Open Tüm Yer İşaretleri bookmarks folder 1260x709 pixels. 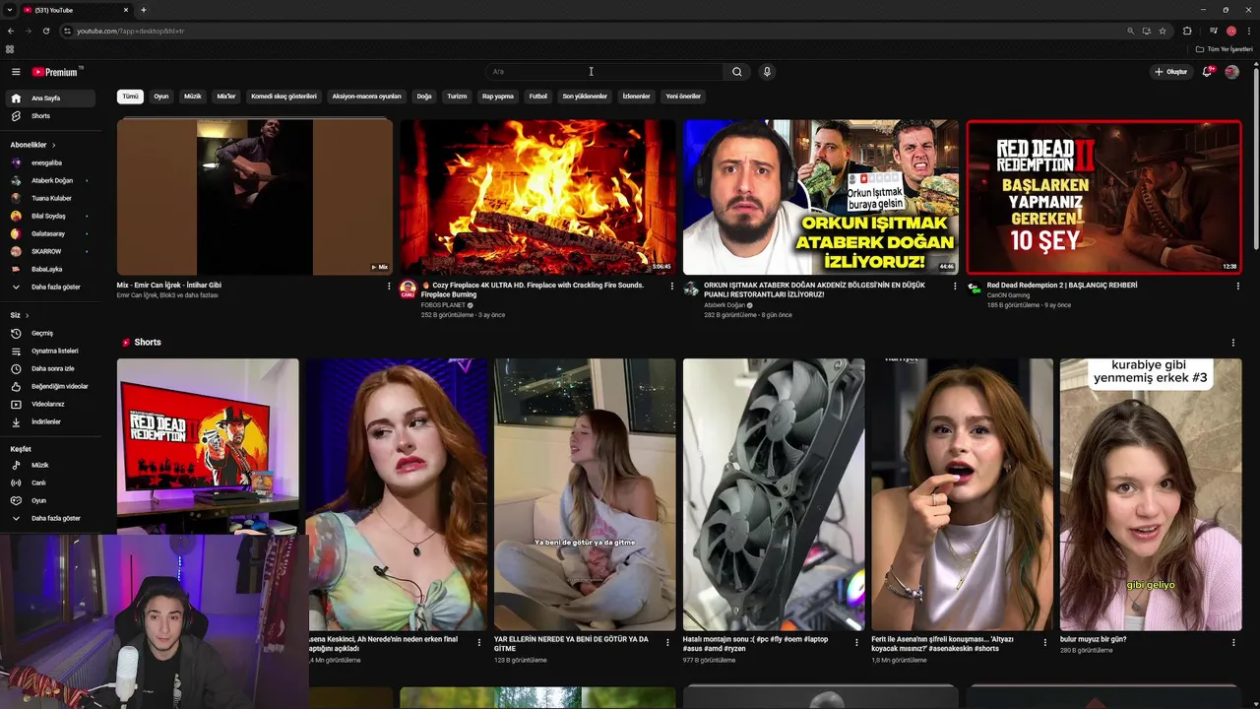pos(1224,49)
